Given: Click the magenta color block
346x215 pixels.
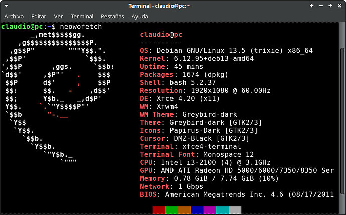Looking at the screenshot, I should coord(210,210).
